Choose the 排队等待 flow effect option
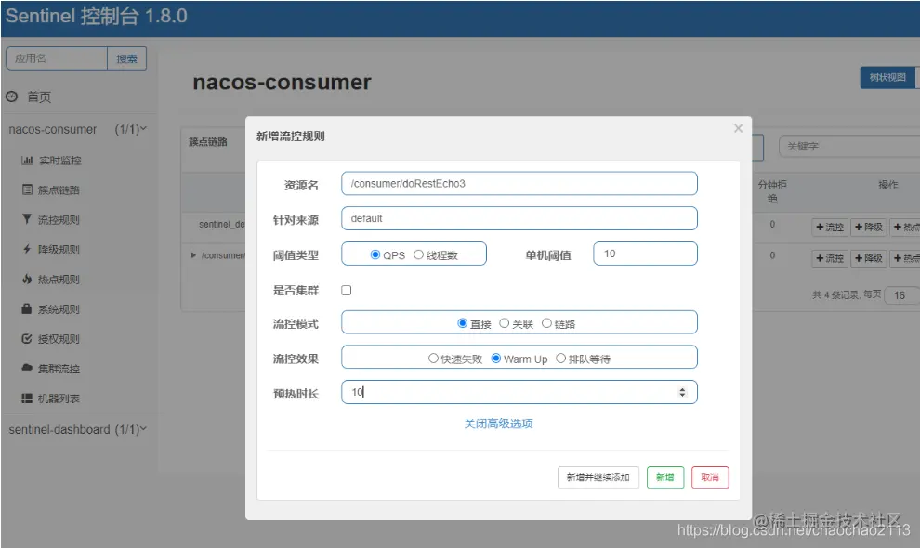920x548 pixels. coord(561,357)
